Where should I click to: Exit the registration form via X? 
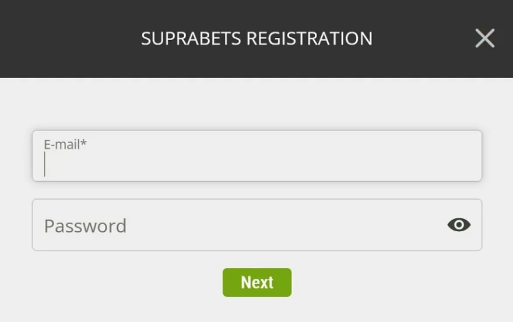pos(484,38)
